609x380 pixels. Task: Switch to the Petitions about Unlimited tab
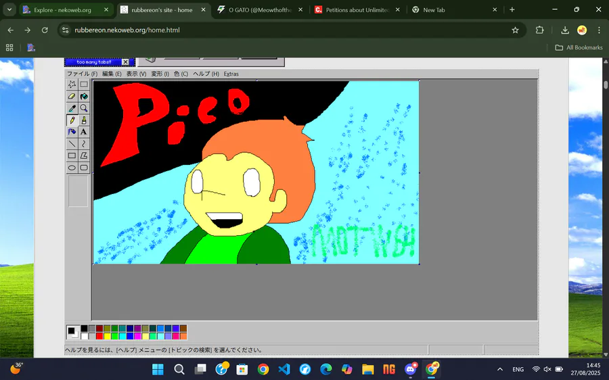coord(358,10)
